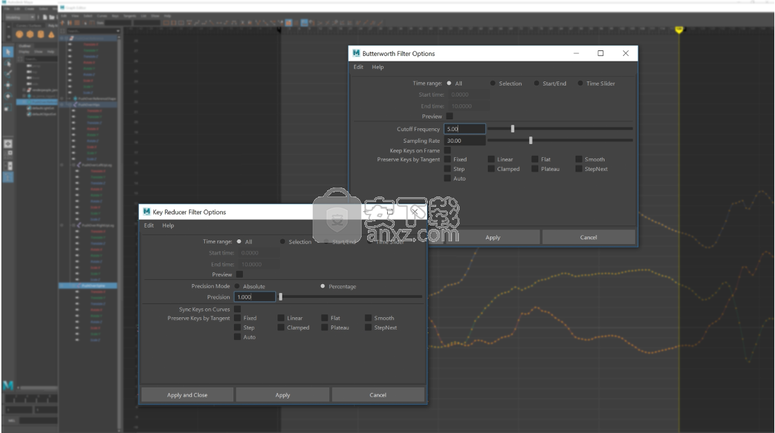Viewport: 775px width, 433px height.
Task: Click Cancel in Butterworth Filter Options
Action: pos(588,237)
